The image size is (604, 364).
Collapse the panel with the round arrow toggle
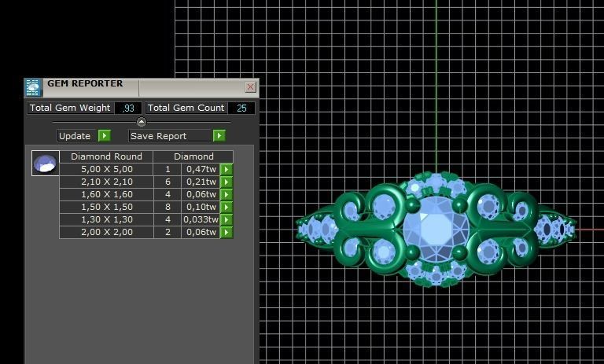click(142, 122)
